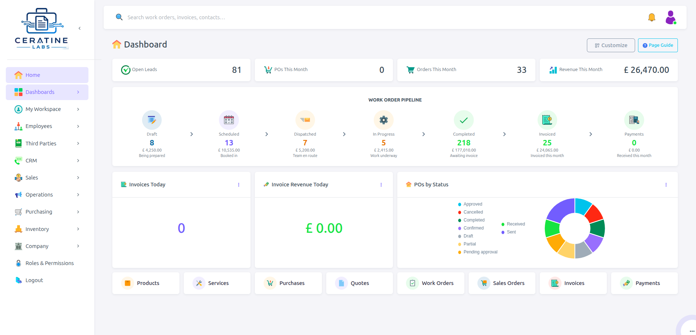The width and height of the screenshot is (696, 335).
Task: Toggle Approved legend entry in chart
Action: coord(470,204)
